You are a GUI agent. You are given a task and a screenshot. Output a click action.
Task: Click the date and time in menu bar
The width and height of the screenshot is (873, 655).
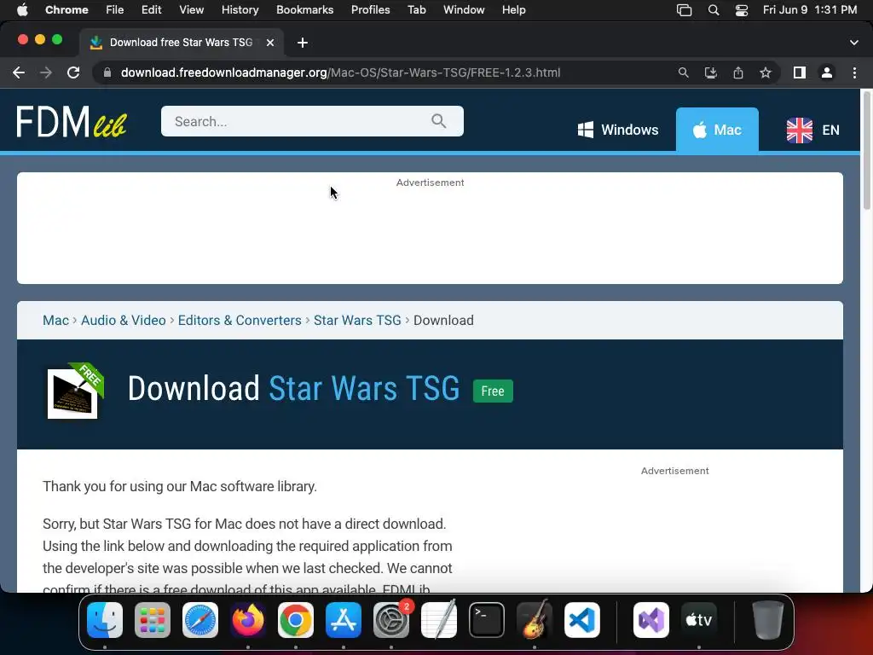tap(810, 9)
